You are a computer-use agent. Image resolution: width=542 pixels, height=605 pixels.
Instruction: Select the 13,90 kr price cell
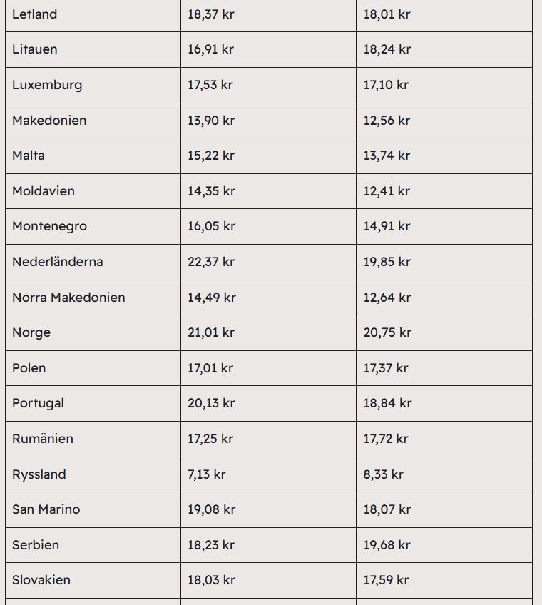pos(211,121)
